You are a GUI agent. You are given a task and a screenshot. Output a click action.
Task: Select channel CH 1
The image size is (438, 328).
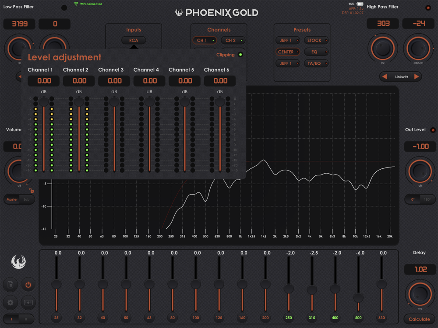(x=205, y=40)
